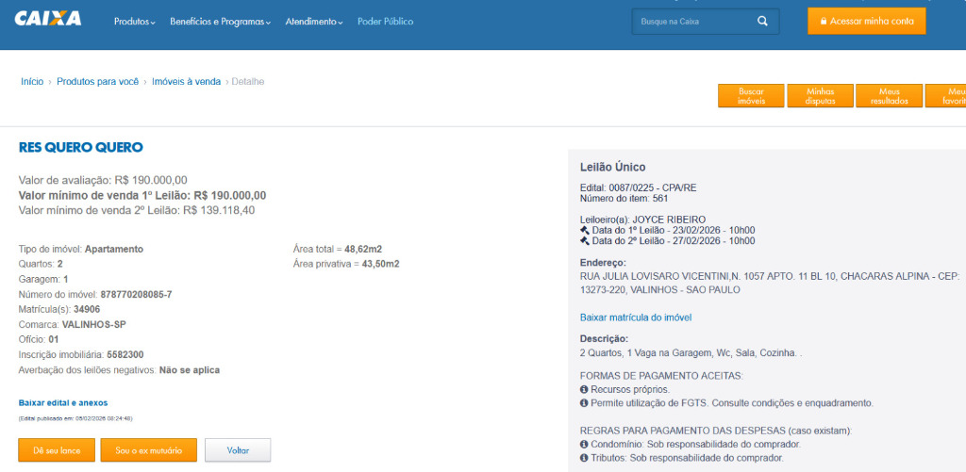Go to Início breadcrumb
The height and width of the screenshot is (472, 966).
[32, 81]
